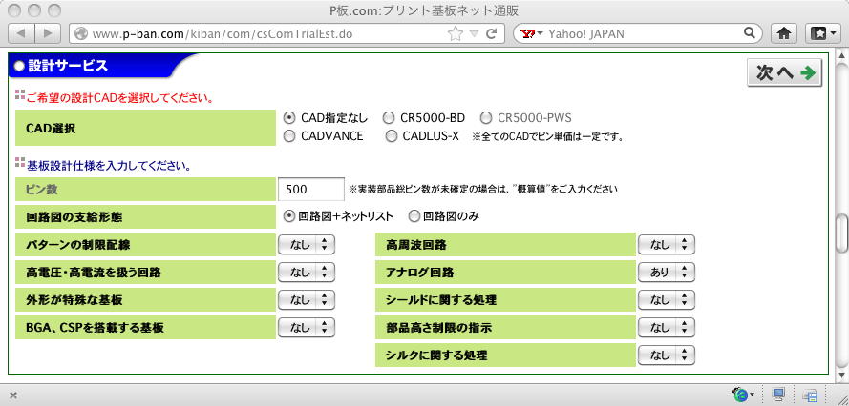Select 回路図+ネットリスト radio option

tap(289, 216)
